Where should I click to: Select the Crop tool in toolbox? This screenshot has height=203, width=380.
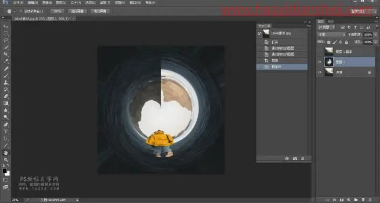(6, 54)
